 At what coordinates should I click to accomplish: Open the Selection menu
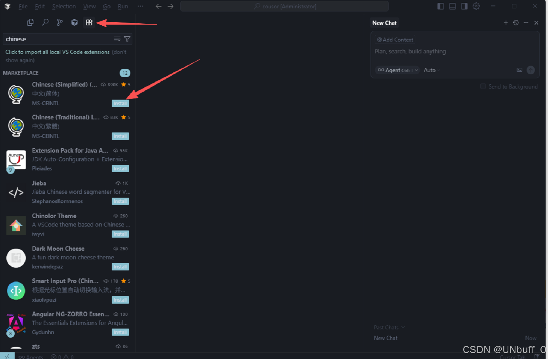[64, 6]
